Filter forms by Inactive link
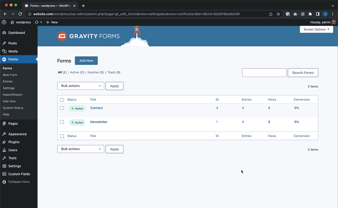Image resolution: width=338 pixels, height=208 pixels. [93, 72]
